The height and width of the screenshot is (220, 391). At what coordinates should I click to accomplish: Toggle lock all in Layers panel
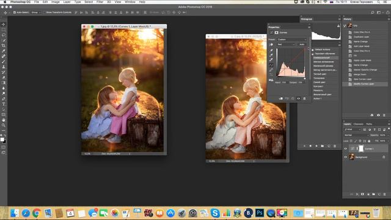coord(369,141)
